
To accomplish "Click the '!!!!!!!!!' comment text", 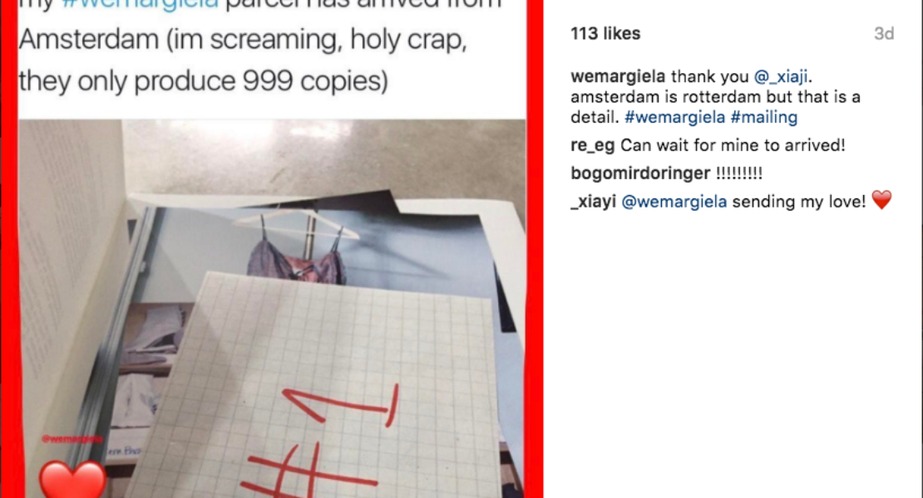I will (738, 173).
